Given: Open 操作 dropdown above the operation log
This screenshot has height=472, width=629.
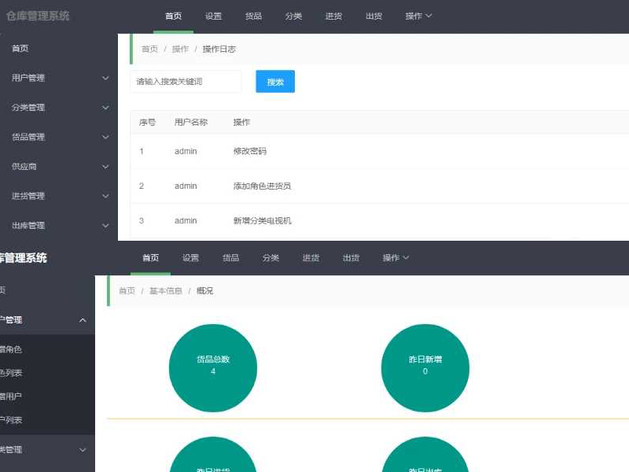Looking at the screenshot, I should (x=418, y=17).
